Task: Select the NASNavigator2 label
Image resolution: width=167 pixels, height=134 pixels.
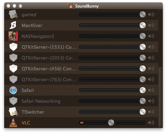Action: tap(38, 36)
